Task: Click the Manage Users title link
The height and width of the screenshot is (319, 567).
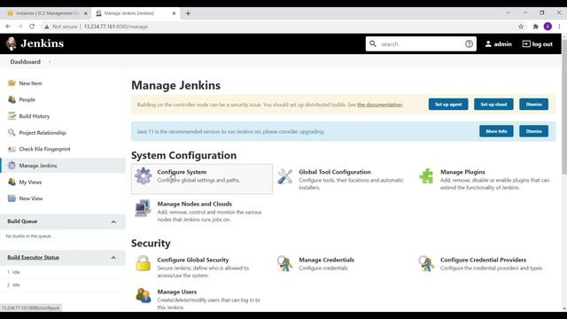Action: 177,292
